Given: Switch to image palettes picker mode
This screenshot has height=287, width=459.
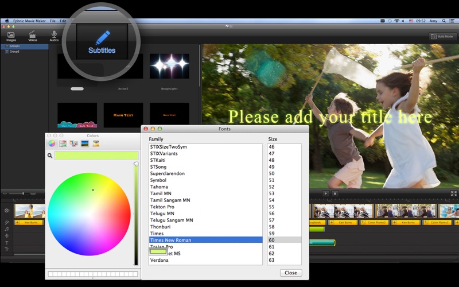Looking at the screenshot, I should point(85,143).
